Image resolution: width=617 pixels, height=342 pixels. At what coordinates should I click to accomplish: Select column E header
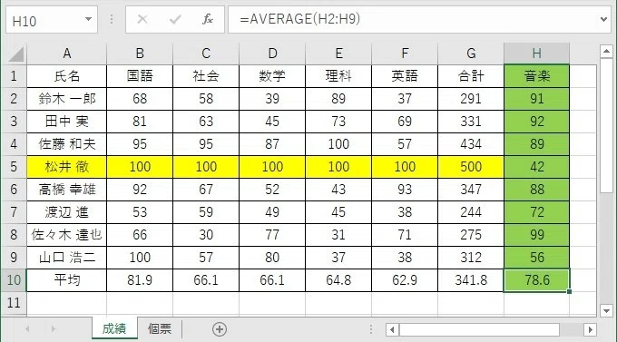click(x=338, y=54)
